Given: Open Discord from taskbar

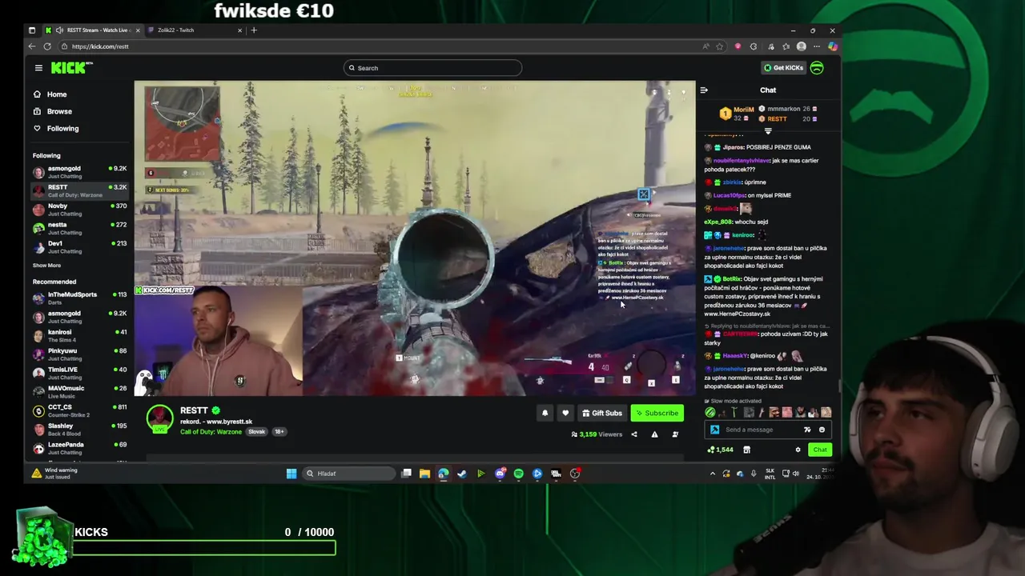Looking at the screenshot, I should click(x=500, y=474).
